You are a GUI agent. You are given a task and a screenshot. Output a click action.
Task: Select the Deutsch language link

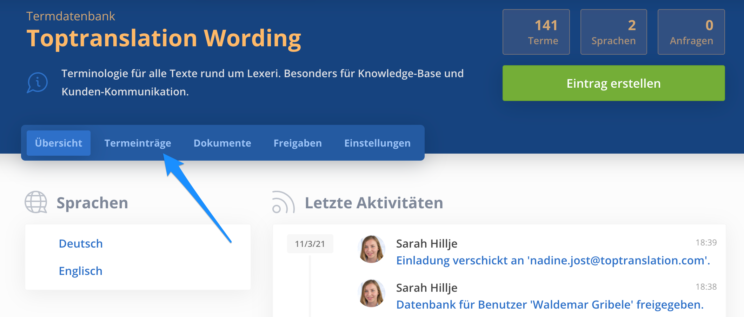pyautogui.click(x=81, y=244)
